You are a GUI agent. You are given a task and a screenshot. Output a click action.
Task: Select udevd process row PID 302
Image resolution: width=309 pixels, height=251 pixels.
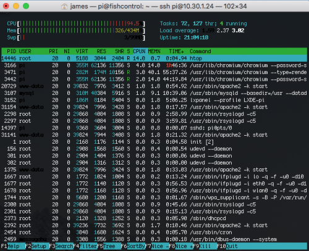click(154, 163)
